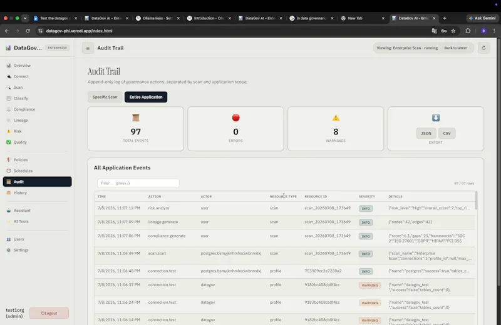This screenshot has width=501, height=325.
Task: Open the Schedules section
Action: (x=23, y=171)
